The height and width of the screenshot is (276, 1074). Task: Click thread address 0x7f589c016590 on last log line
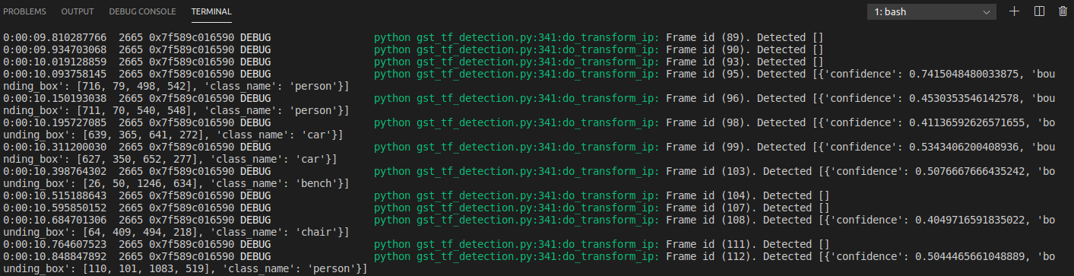tap(188, 256)
